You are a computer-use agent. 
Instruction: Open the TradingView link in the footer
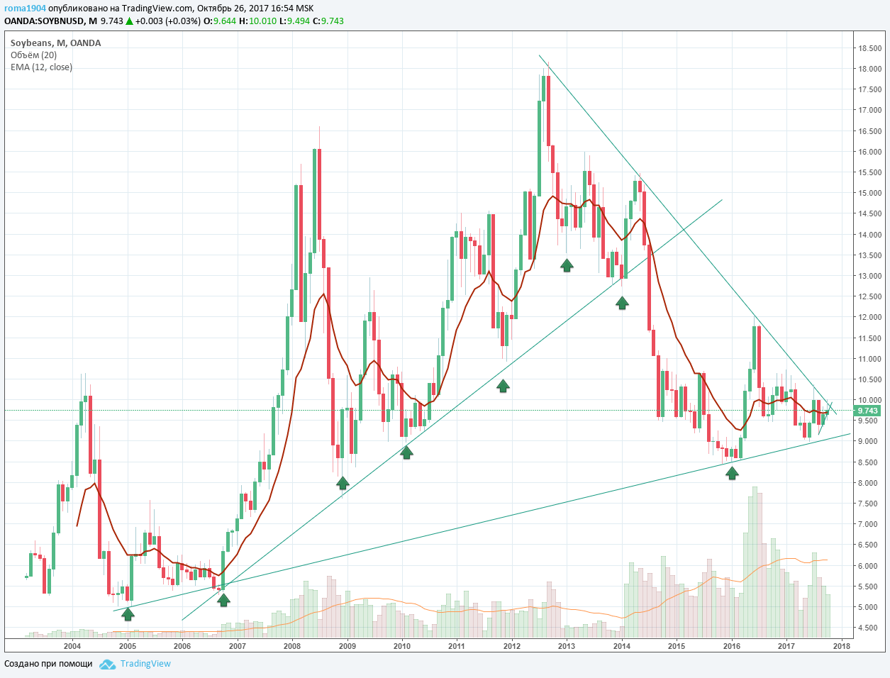pyautogui.click(x=145, y=664)
